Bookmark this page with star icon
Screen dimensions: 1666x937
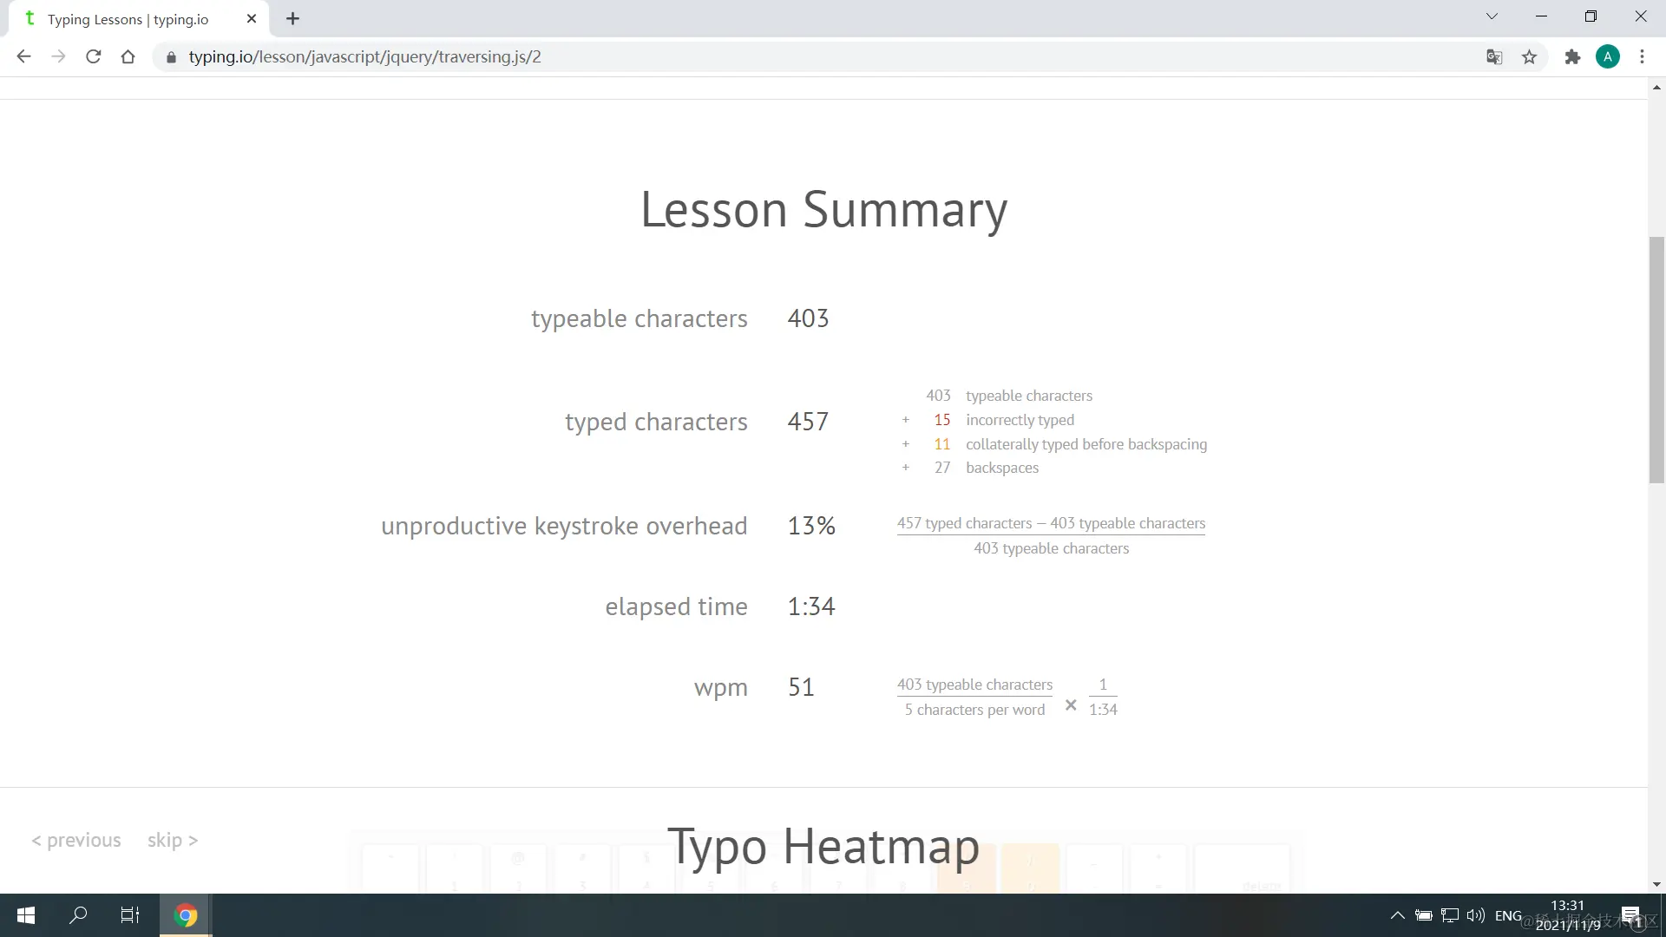[1529, 56]
